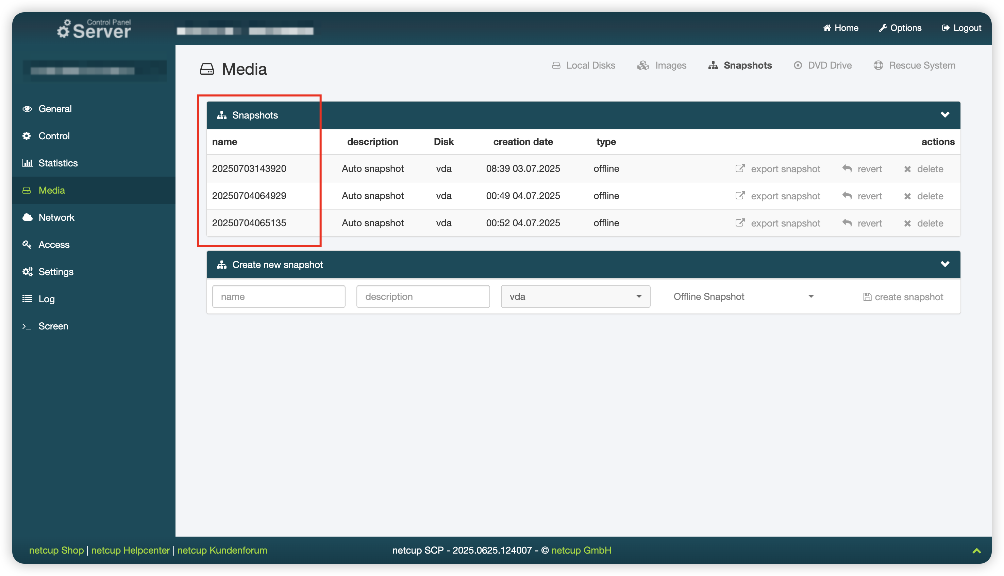1004x576 pixels.
Task: Select the 08:39 03.07.2025 creation date cell
Action: [523, 168]
